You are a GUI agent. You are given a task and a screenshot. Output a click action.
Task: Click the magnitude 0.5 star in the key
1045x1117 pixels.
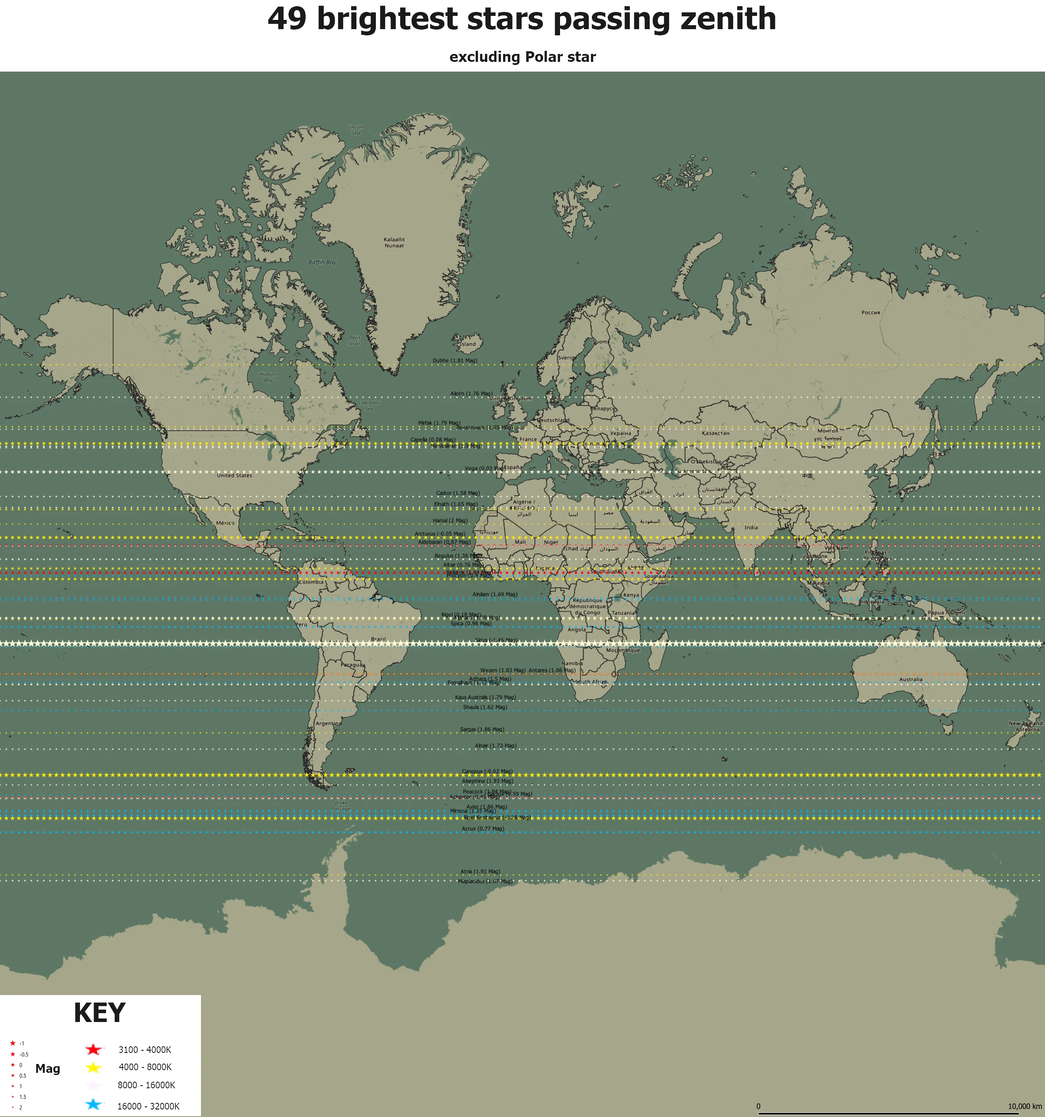pyautogui.click(x=12, y=1075)
